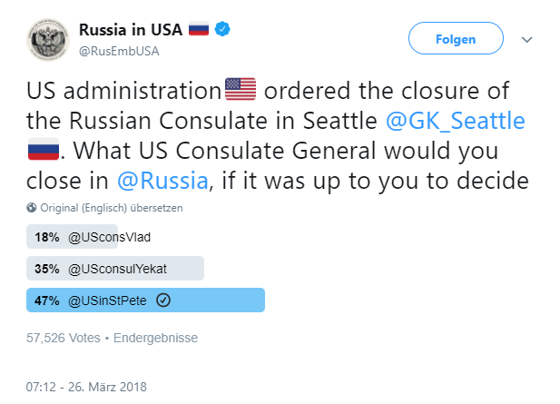
Task: Open the Russia in USA profile name
Action: pyautogui.click(x=131, y=29)
